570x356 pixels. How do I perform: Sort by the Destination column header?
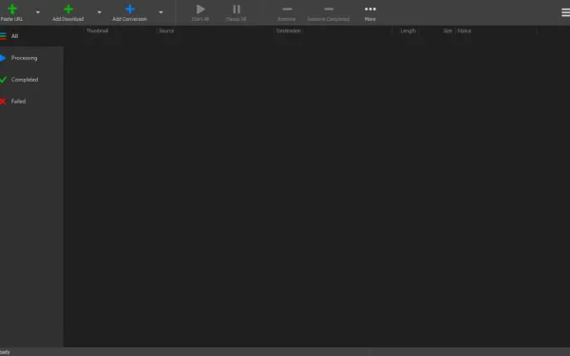289,31
